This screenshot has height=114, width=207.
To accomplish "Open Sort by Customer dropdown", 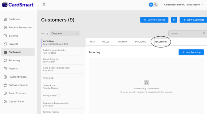I will point(65,34).
